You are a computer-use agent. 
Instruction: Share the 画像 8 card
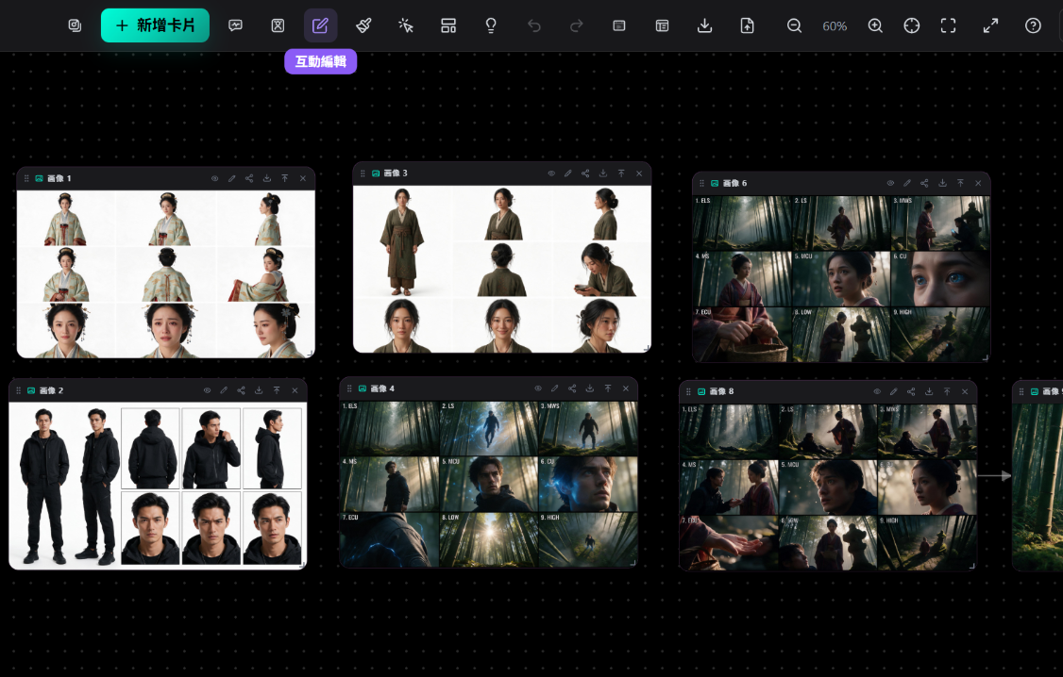coord(911,392)
